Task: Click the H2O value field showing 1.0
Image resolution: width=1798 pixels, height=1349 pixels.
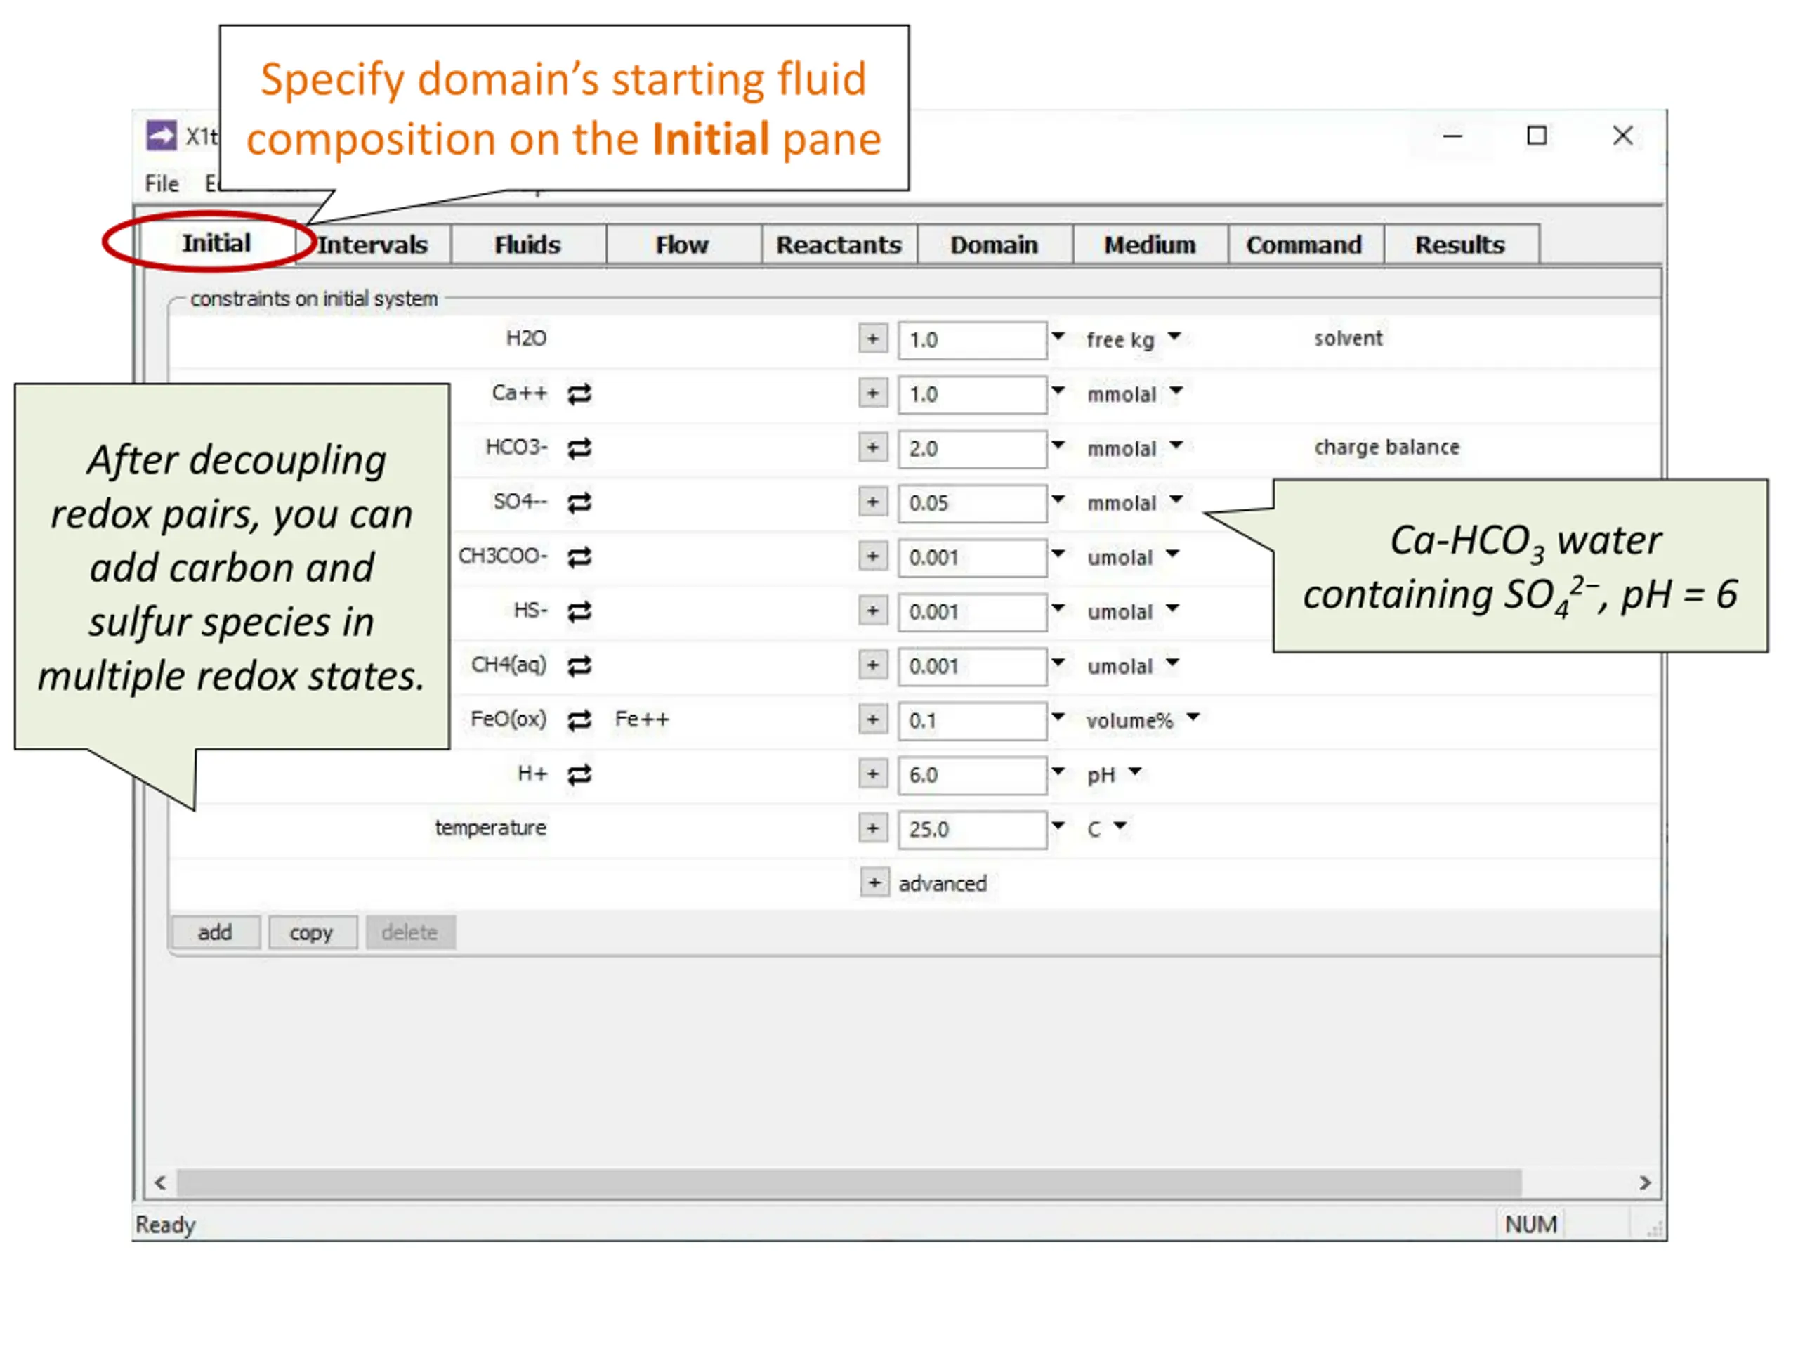Action: point(972,340)
